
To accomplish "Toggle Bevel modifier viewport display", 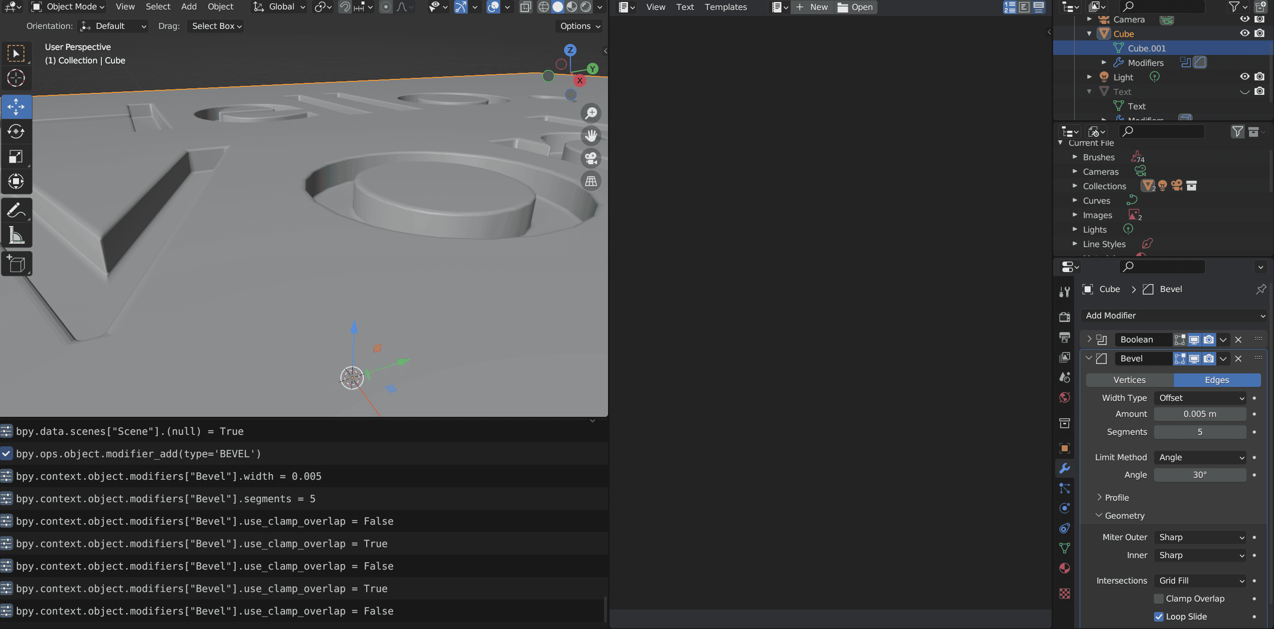I will 1194,358.
